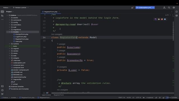Viewport: 179px width, 101px height.
Task: Click the '3 usages' hint above $_user
Action: click(62, 67)
